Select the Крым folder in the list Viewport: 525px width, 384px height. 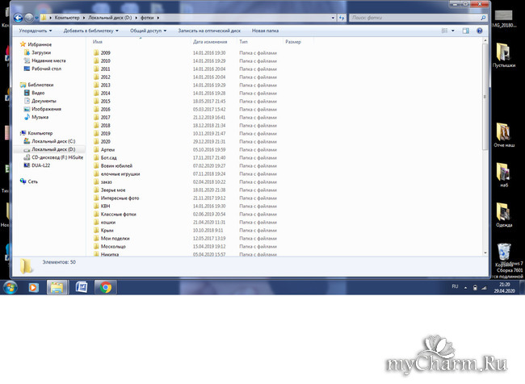tap(107, 230)
